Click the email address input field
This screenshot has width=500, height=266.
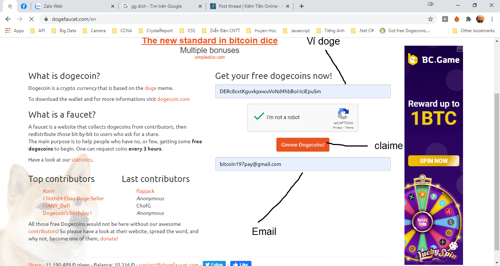303,164
